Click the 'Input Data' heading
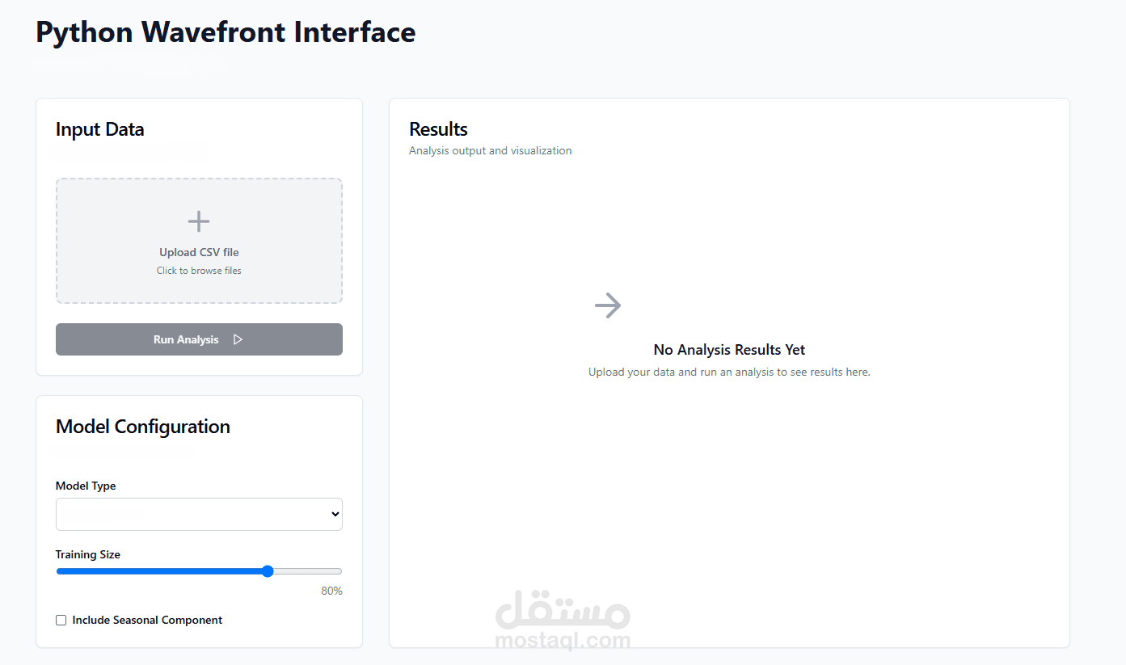 pyautogui.click(x=100, y=129)
